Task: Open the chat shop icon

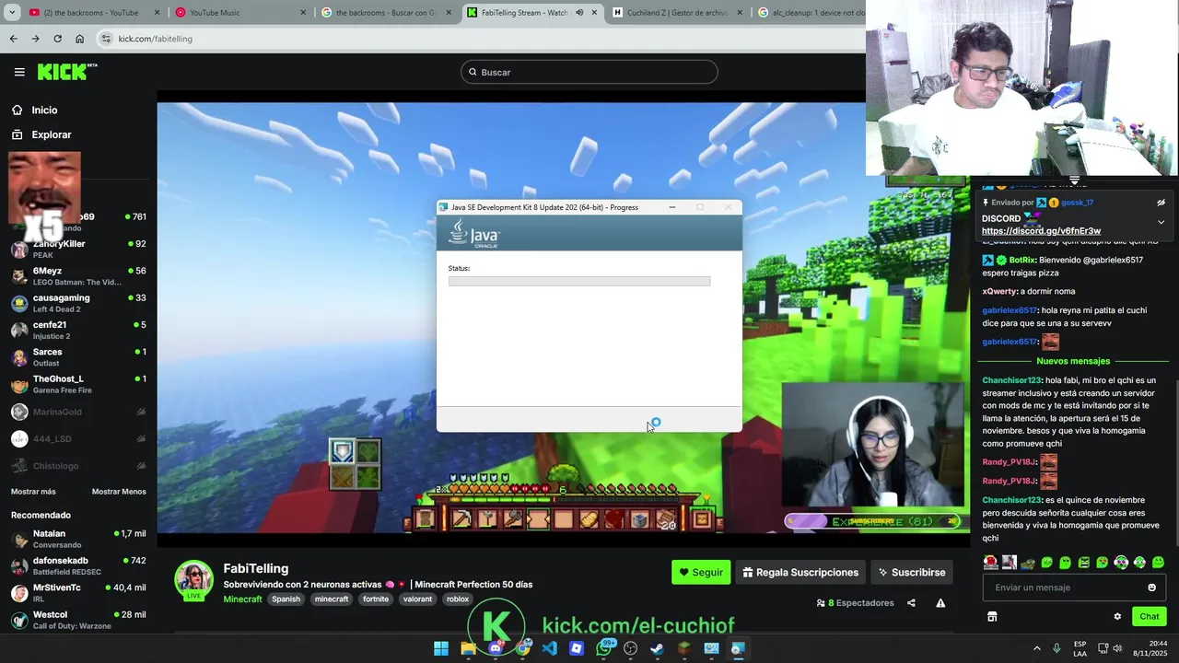Action: click(992, 617)
